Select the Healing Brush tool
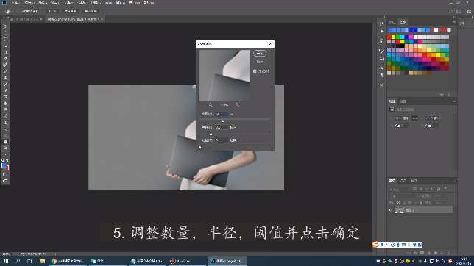 pos(5,65)
